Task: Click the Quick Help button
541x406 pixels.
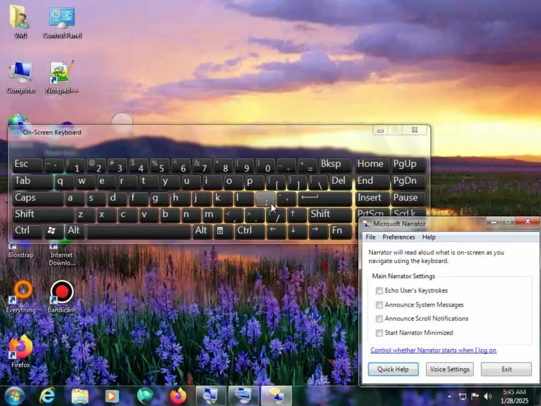Action: [x=393, y=369]
